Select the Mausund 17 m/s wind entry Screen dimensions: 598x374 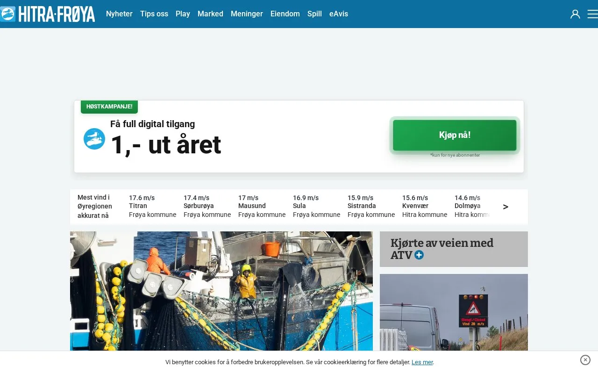[x=262, y=206]
